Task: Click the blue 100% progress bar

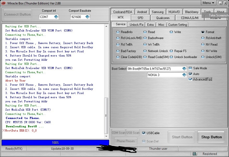Action: pos(55,143)
